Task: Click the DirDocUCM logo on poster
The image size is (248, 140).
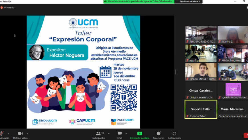Action: coord(44,122)
